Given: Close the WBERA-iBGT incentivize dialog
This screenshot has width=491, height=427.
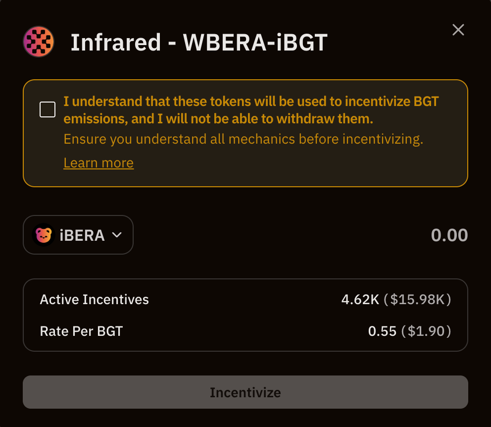Looking at the screenshot, I should [x=458, y=30].
